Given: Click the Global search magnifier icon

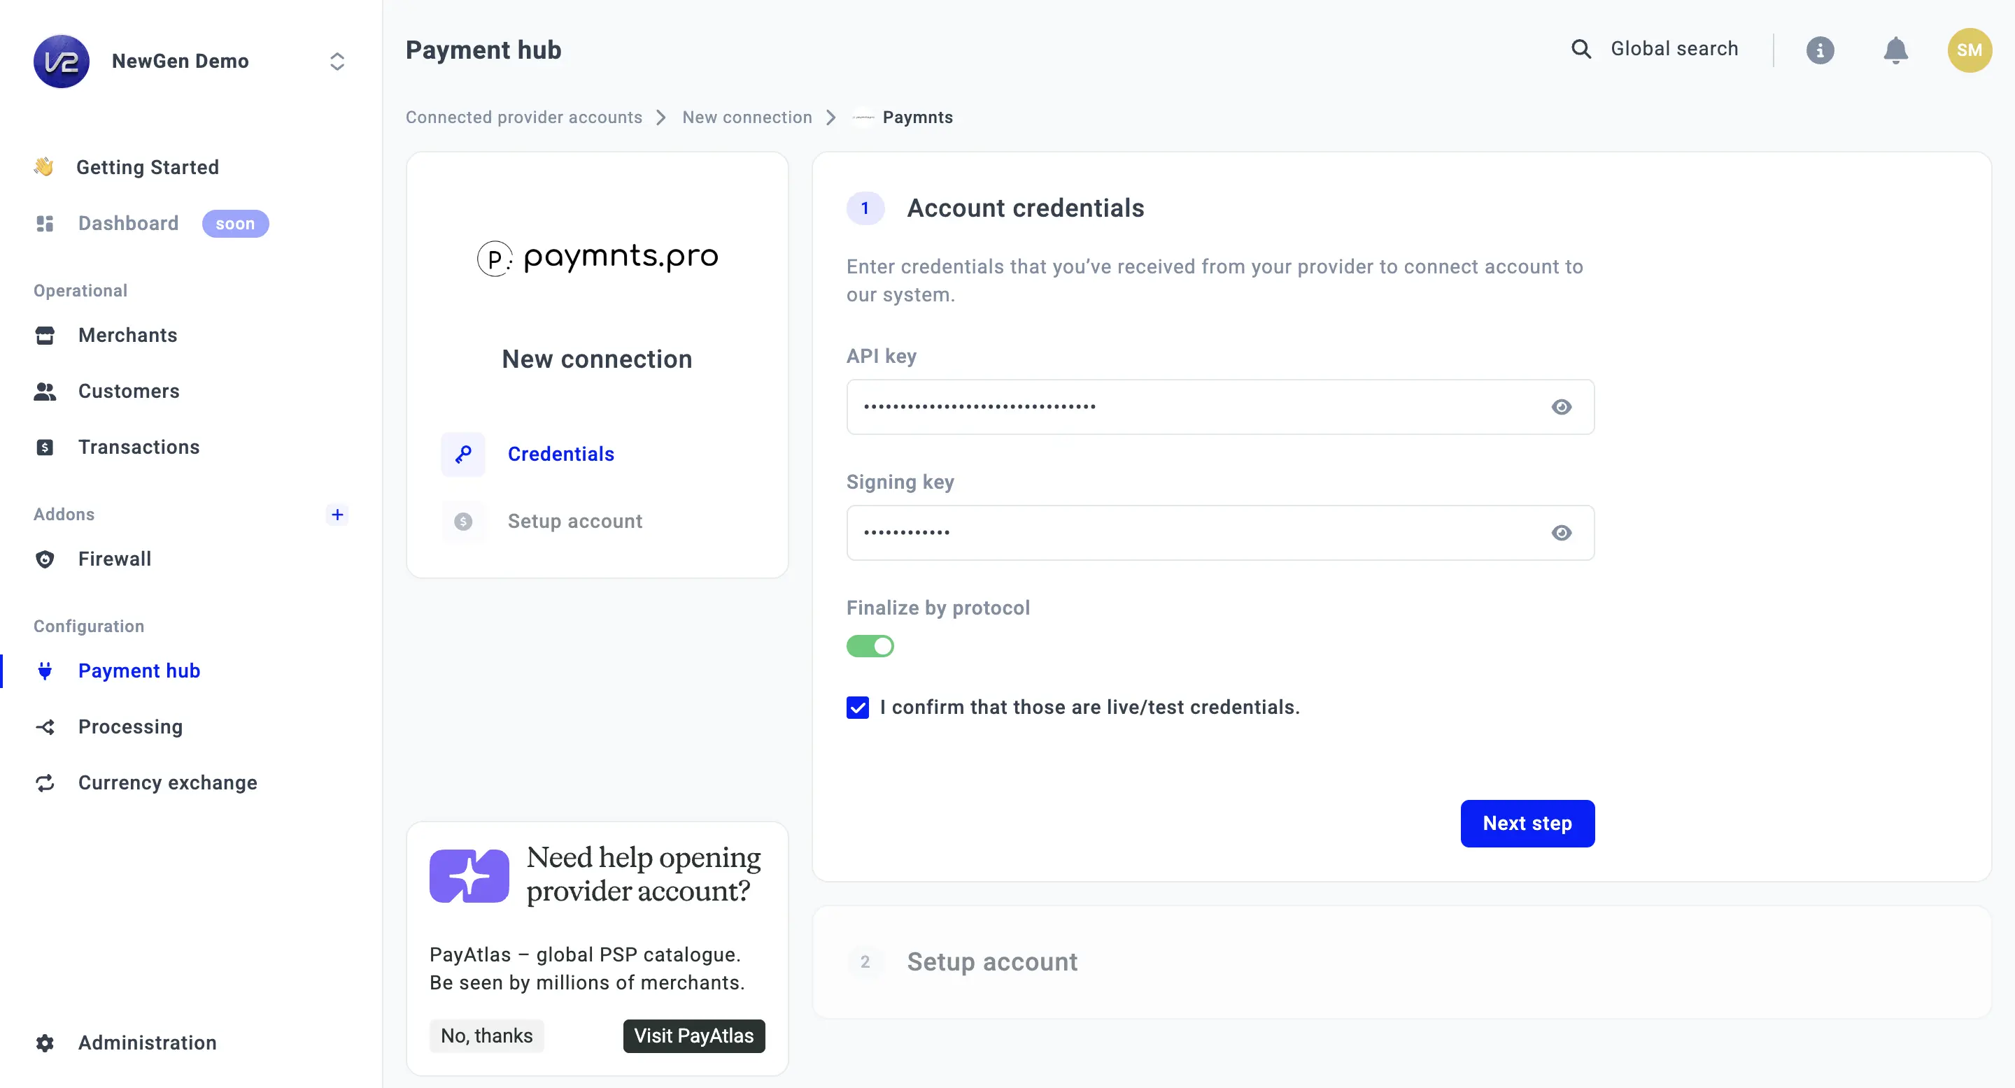Looking at the screenshot, I should (1581, 49).
